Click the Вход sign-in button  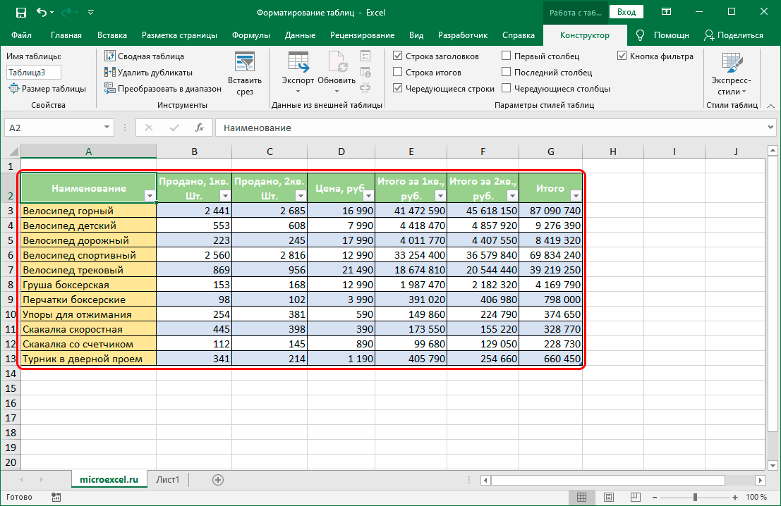626,12
